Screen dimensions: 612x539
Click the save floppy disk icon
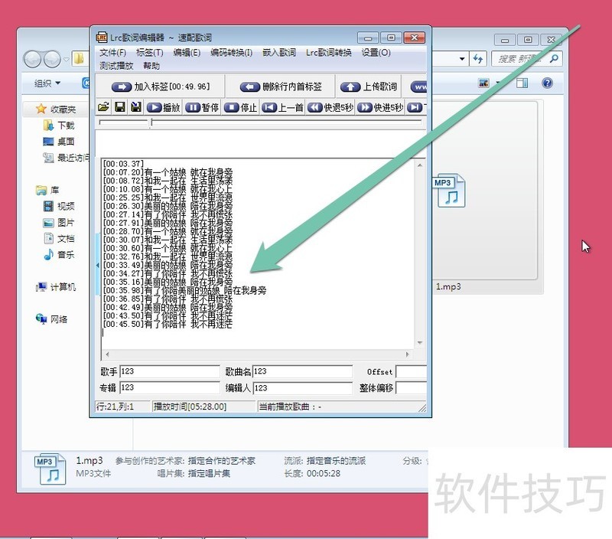pos(120,107)
